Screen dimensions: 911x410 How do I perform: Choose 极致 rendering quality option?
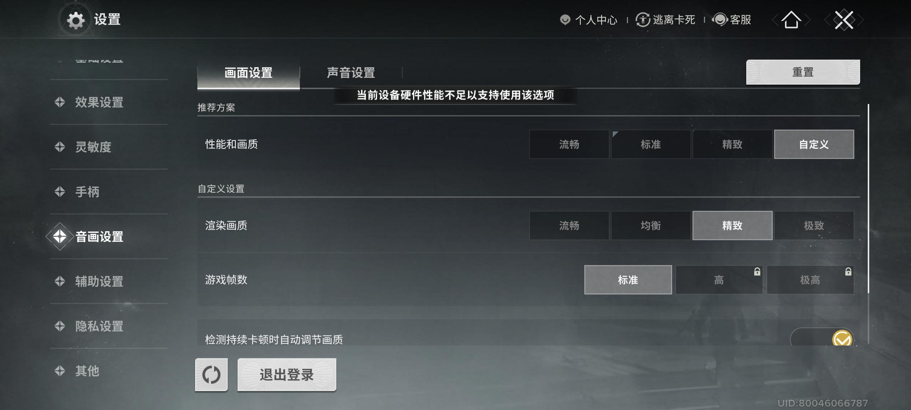(x=814, y=225)
